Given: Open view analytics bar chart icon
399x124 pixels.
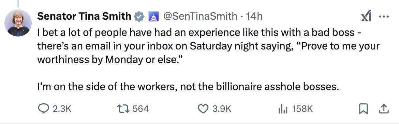Looking at the screenshot, I should coord(283,109).
